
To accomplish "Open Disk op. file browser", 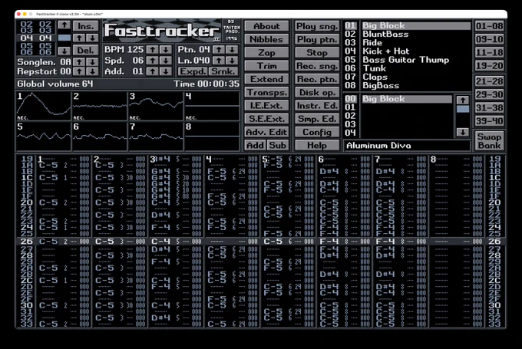I will pos(317,93).
